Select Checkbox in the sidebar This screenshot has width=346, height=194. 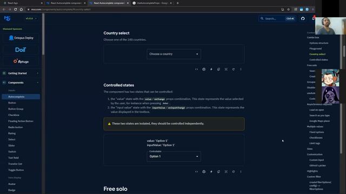tap(14, 115)
